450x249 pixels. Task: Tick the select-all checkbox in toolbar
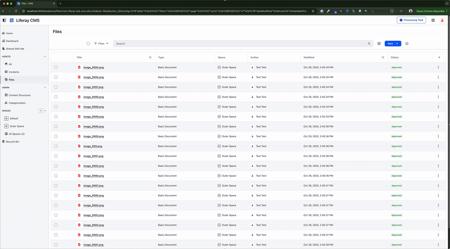[88, 44]
